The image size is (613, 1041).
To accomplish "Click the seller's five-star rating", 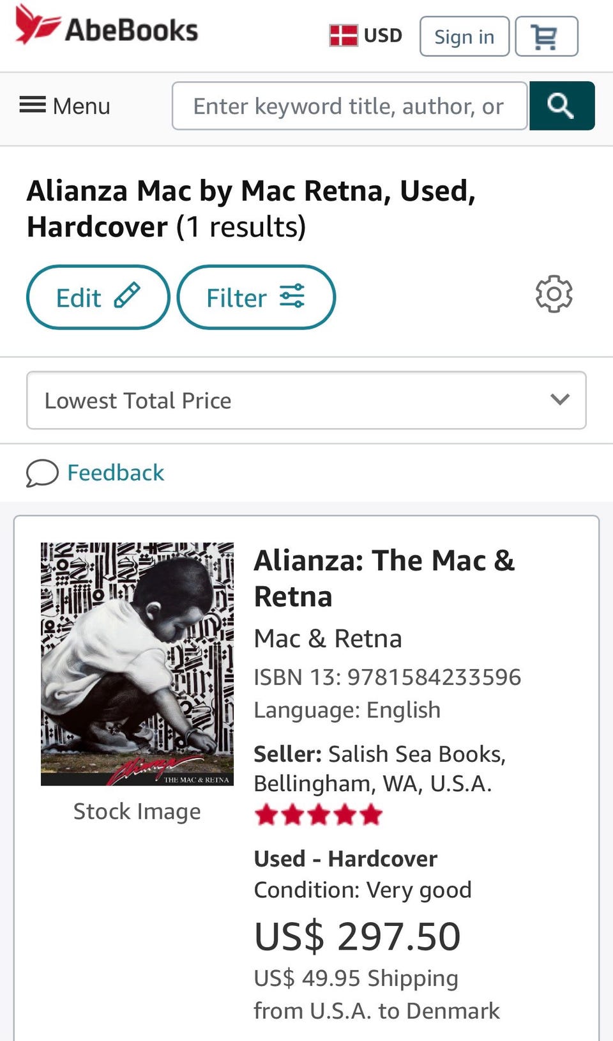I will point(318,815).
